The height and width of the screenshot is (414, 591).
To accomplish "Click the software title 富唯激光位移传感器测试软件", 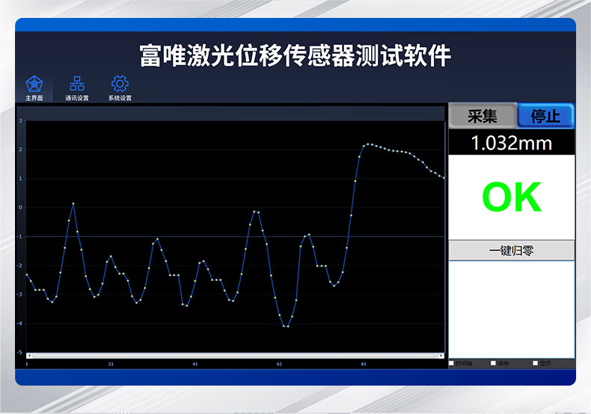I will (x=295, y=56).
